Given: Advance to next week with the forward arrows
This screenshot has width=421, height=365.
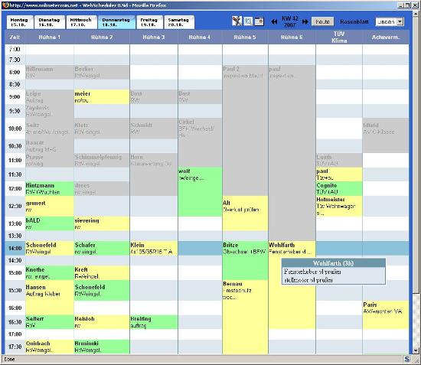Looking at the screenshot, I should pyautogui.click(x=305, y=21).
